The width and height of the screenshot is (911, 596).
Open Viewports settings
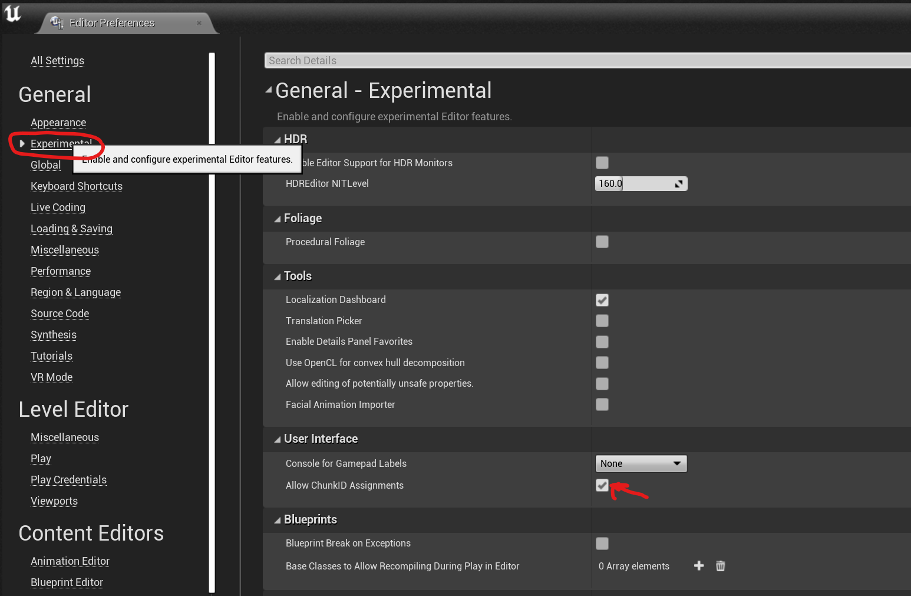(54, 501)
